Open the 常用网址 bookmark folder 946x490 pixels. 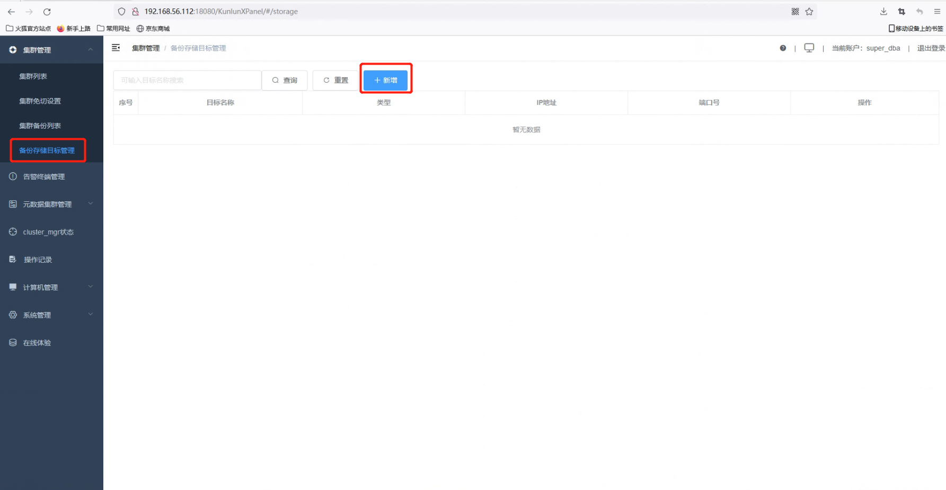[x=113, y=29]
